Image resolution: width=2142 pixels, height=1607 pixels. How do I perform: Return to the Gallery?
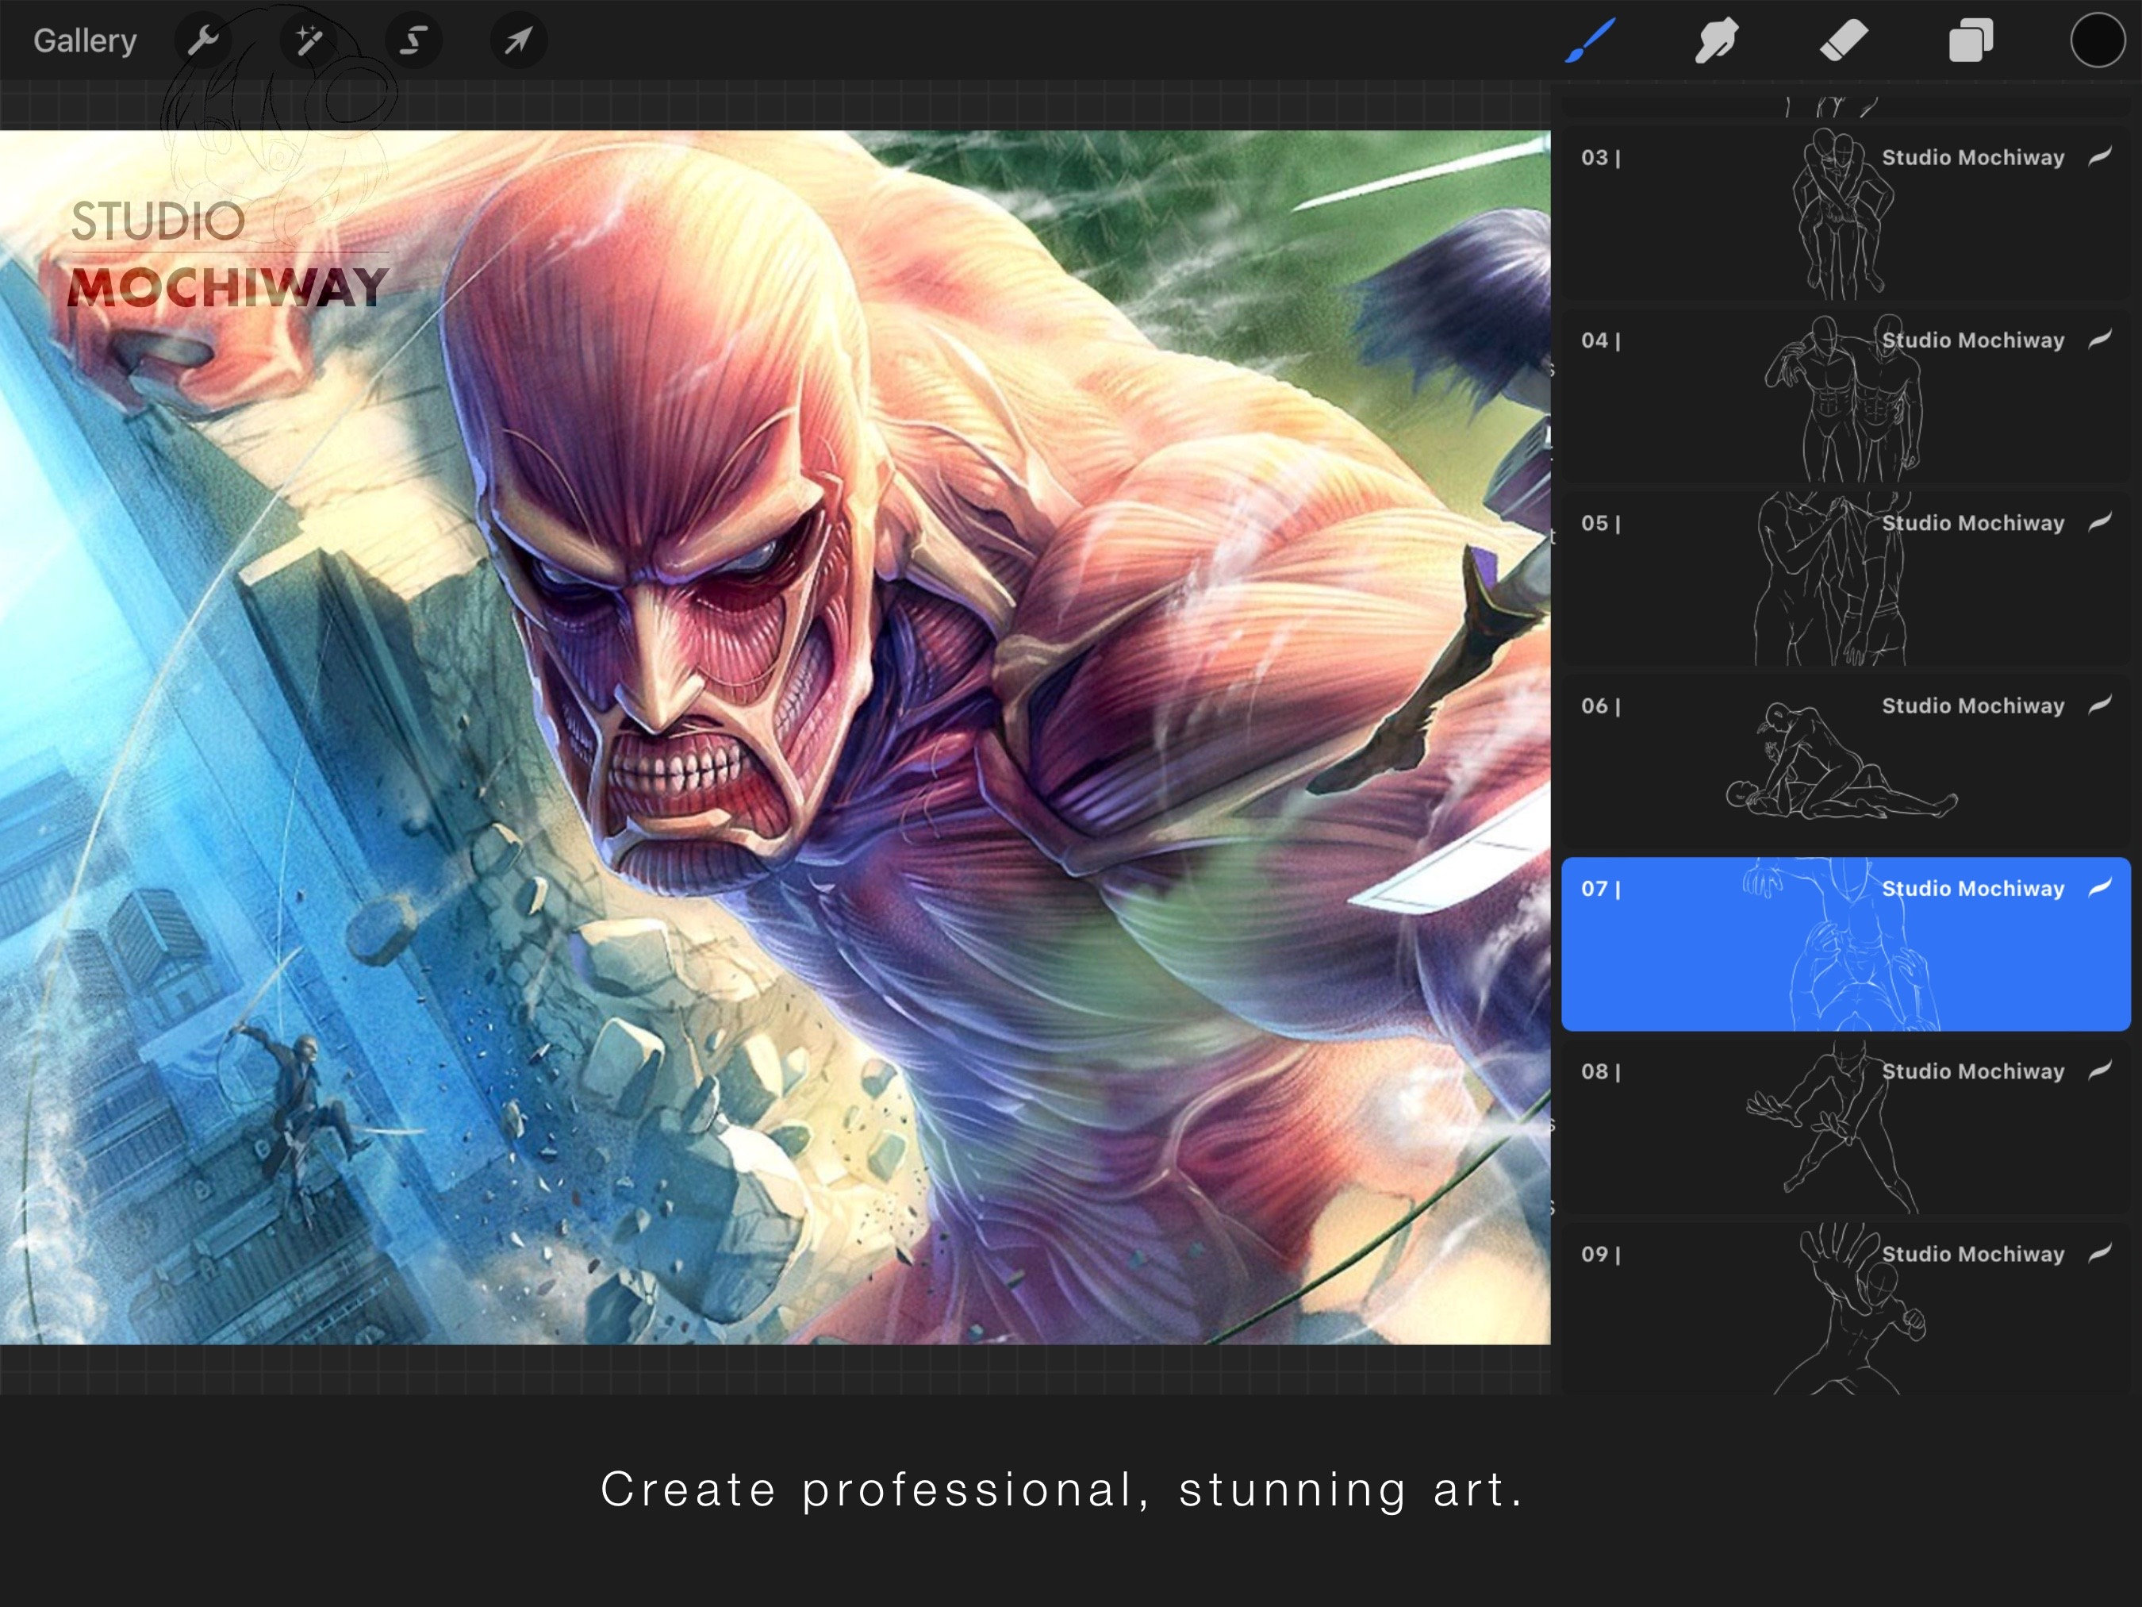pos(85,40)
